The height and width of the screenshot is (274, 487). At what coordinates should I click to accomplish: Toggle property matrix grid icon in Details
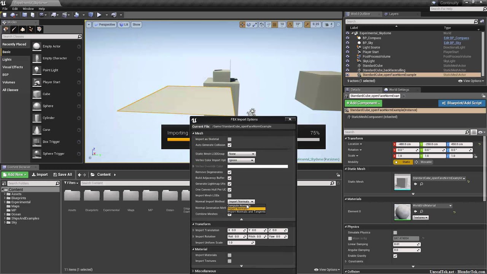tap(474, 132)
